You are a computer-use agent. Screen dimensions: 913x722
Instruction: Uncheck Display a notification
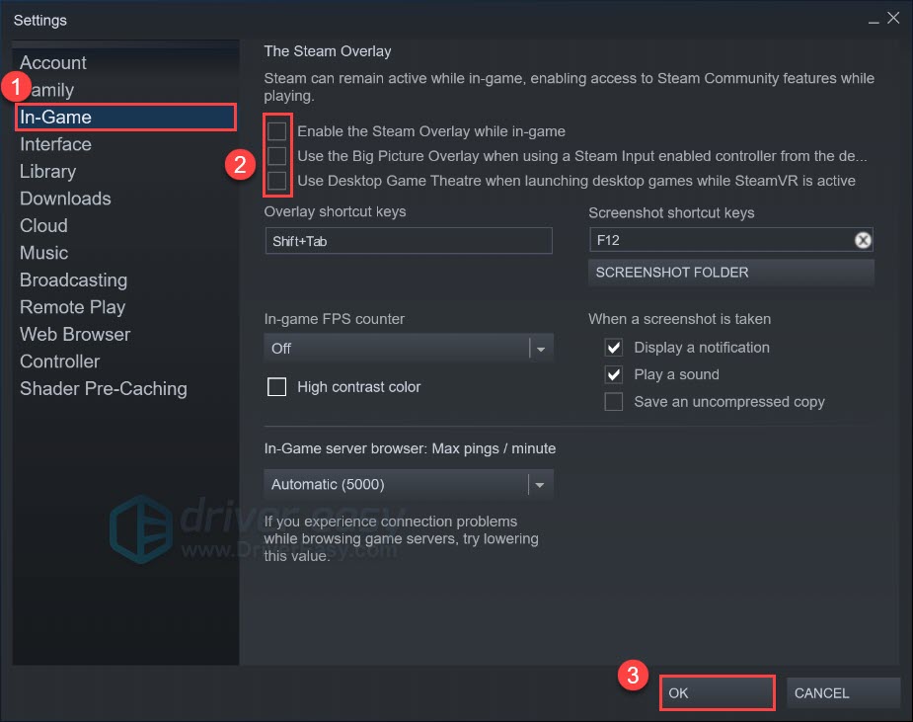coord(614,348)
